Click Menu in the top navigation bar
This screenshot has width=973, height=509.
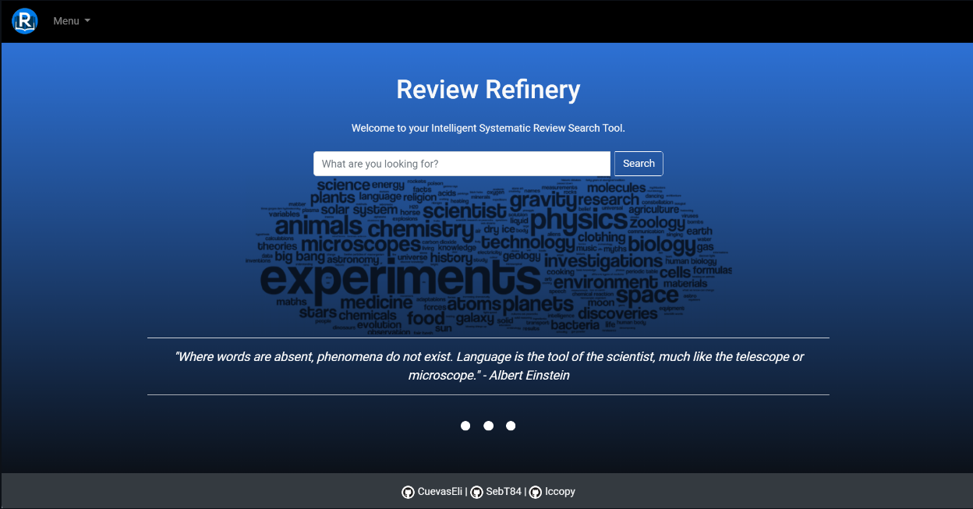click(x=65, y=21)
